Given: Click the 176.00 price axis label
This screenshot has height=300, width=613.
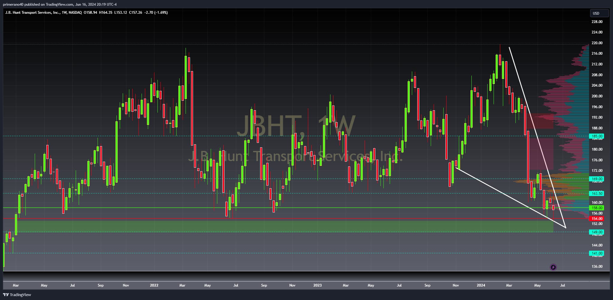Looking at the screenshot, I should coord(597,160).
